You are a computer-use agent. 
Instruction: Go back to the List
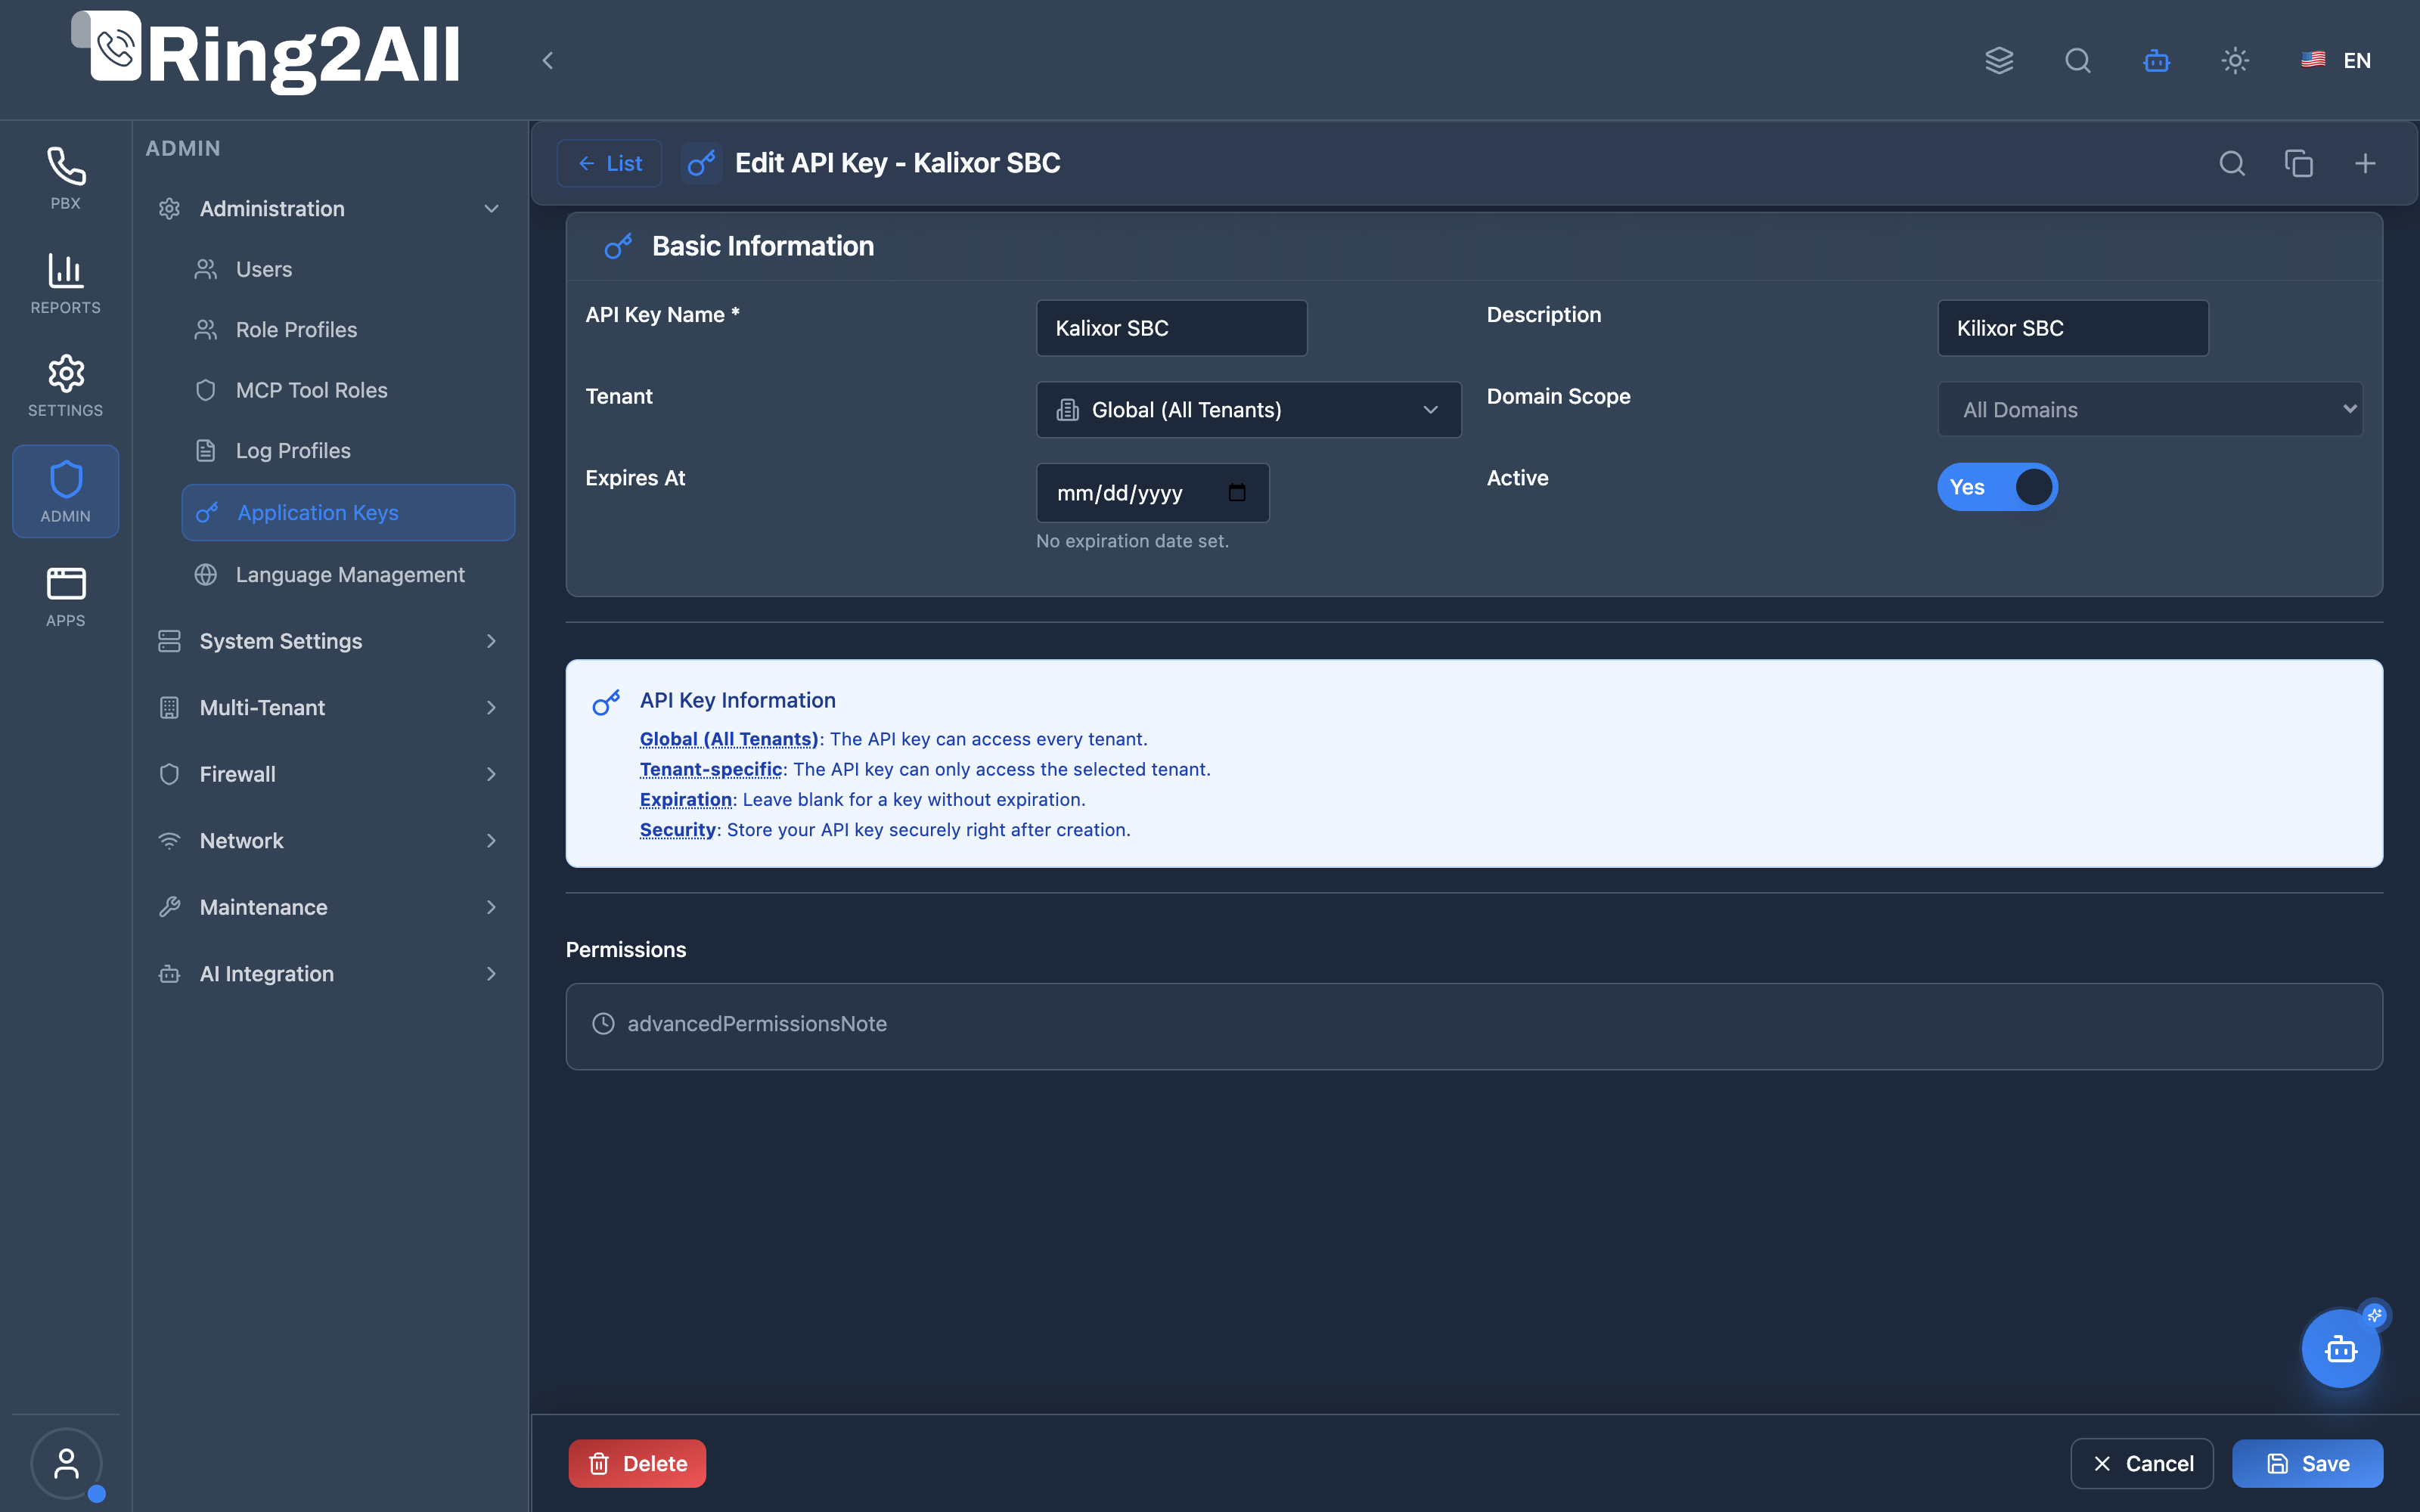(609, 163)
